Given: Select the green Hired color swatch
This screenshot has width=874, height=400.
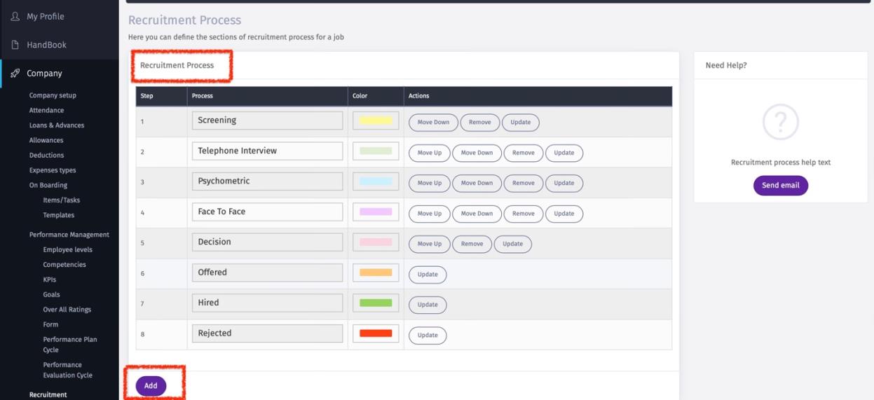Looking at the screenshot, I should click(x=376, y=303).
